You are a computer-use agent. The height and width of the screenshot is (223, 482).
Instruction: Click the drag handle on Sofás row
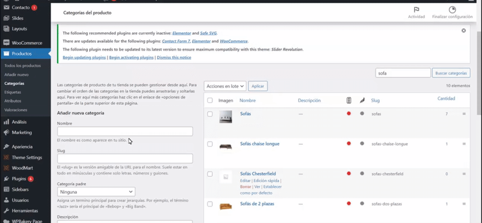(x=464, y=114)
